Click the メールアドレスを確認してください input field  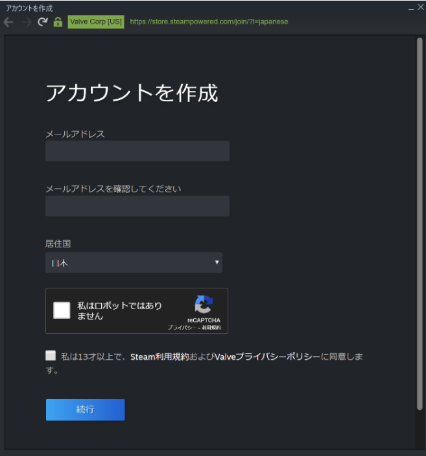pos(137,206)
